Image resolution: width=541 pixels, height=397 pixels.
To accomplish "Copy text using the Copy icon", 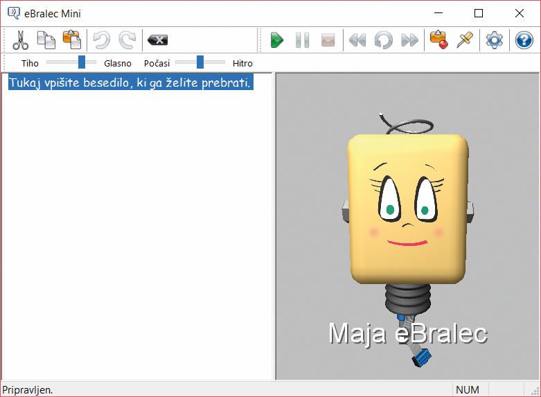I will coord(46,40).
